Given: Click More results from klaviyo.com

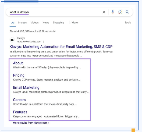Looking at the screenshot, I should (x=31, y=123).
